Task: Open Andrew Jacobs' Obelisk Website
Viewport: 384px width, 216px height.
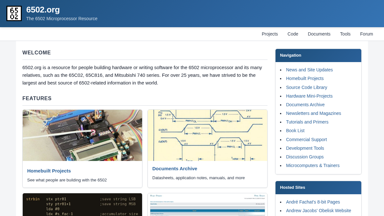Action: click(x=318, y=211)
